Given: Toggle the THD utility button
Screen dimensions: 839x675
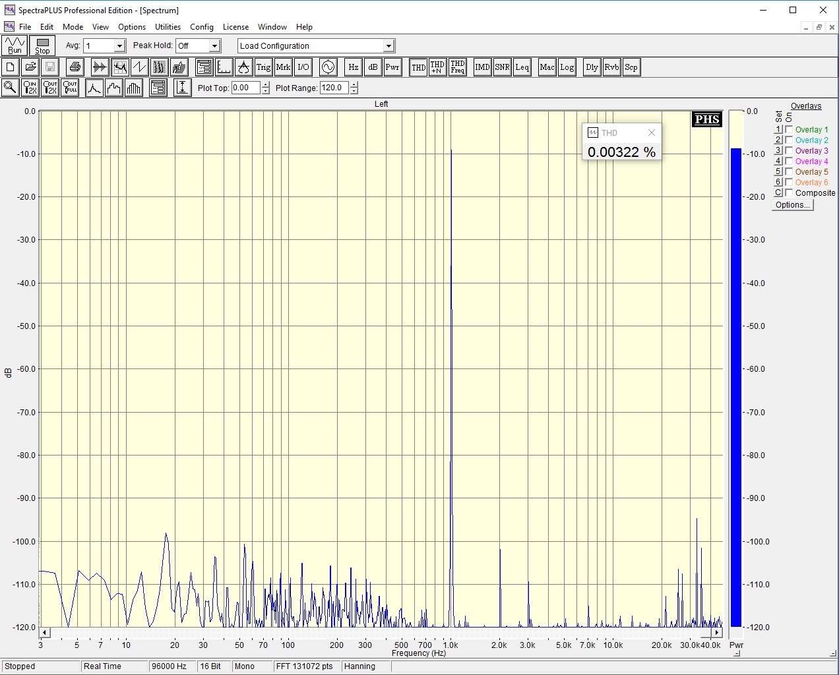Looking at the screenshot, I should [x=418, y=67].
